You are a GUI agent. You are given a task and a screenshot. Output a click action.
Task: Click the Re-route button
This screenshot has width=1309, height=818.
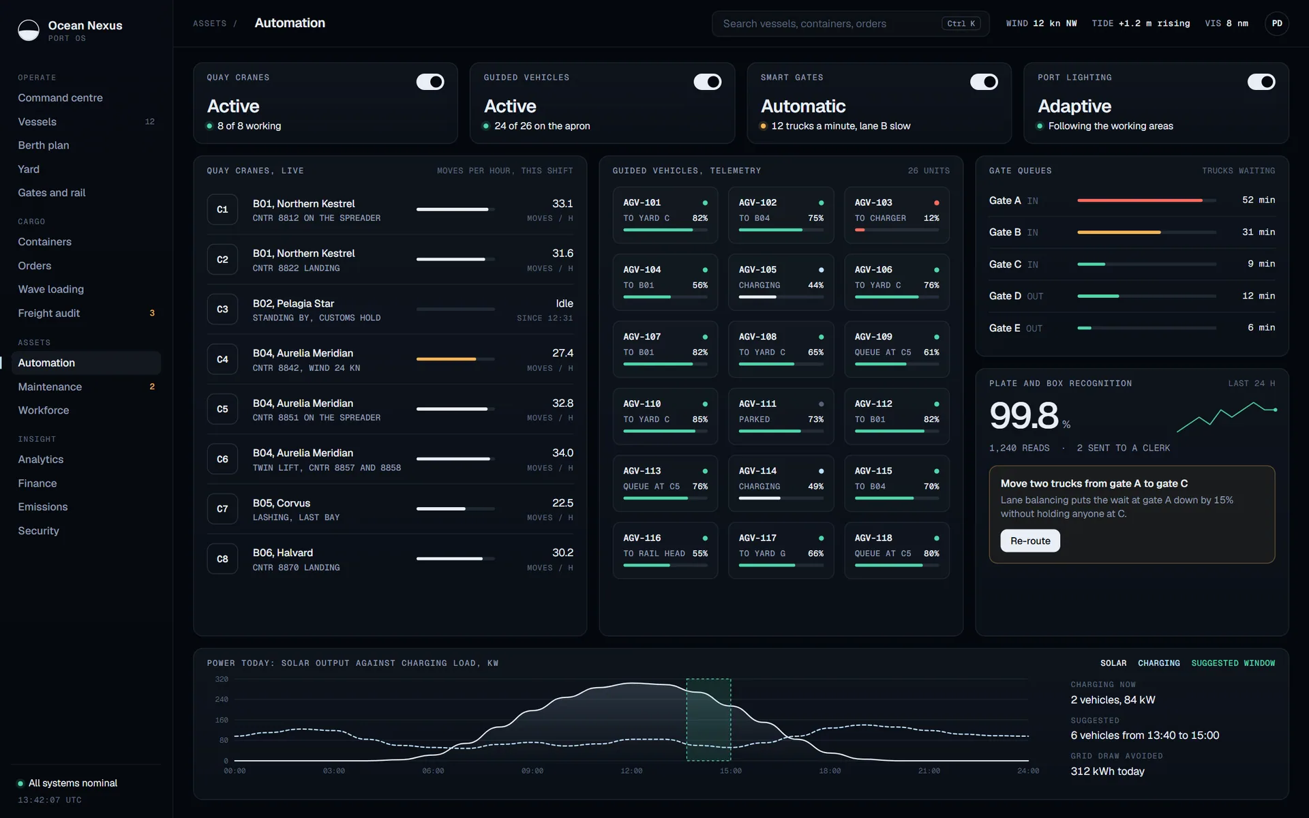[x=1029, y=541]
